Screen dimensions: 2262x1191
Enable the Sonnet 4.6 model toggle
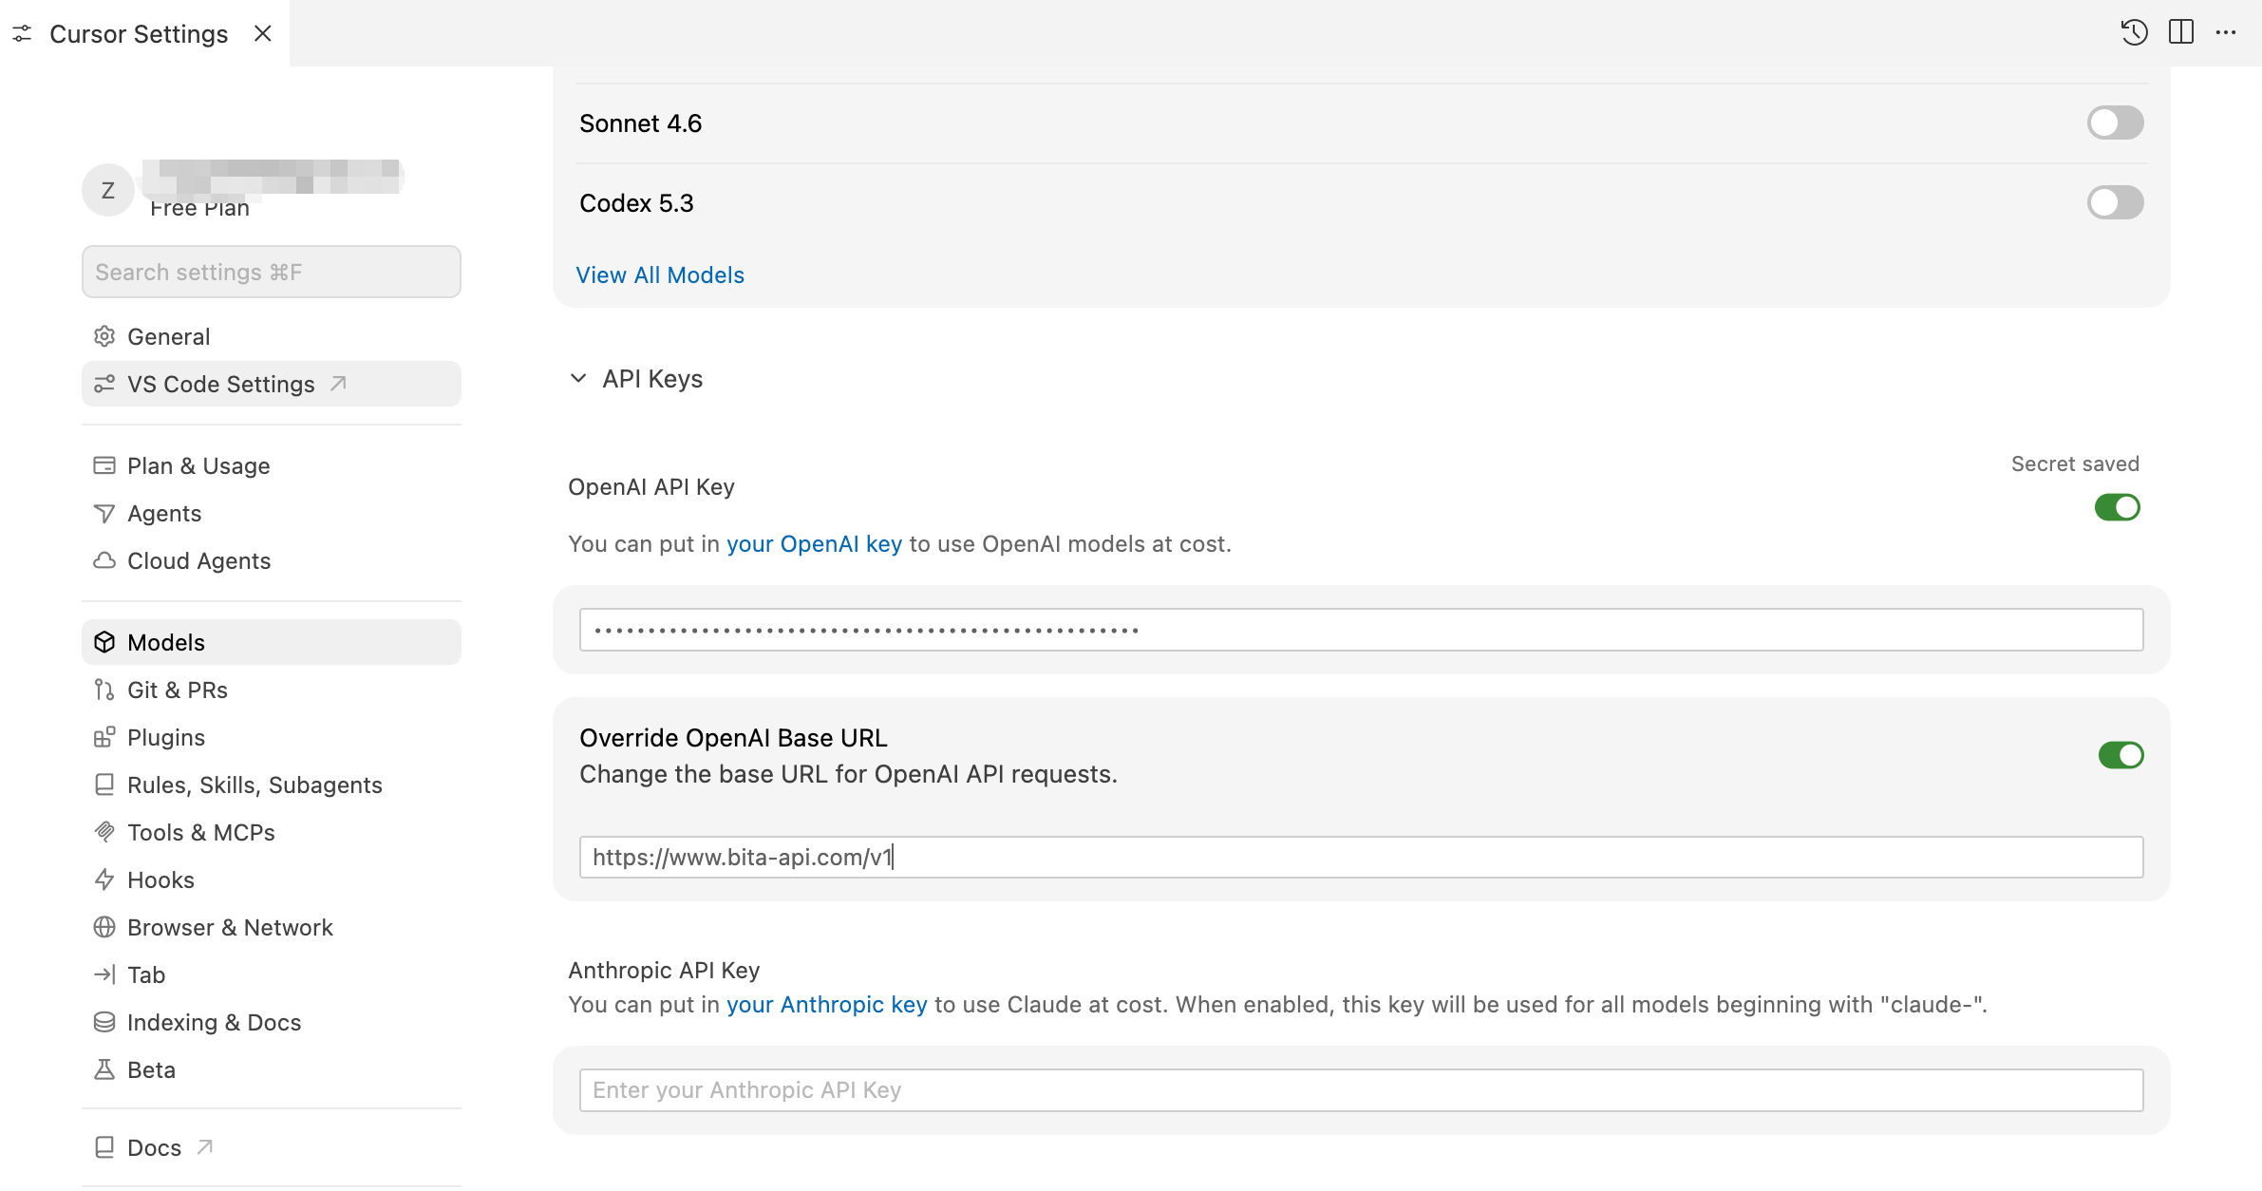click(x=2115, y=123)
